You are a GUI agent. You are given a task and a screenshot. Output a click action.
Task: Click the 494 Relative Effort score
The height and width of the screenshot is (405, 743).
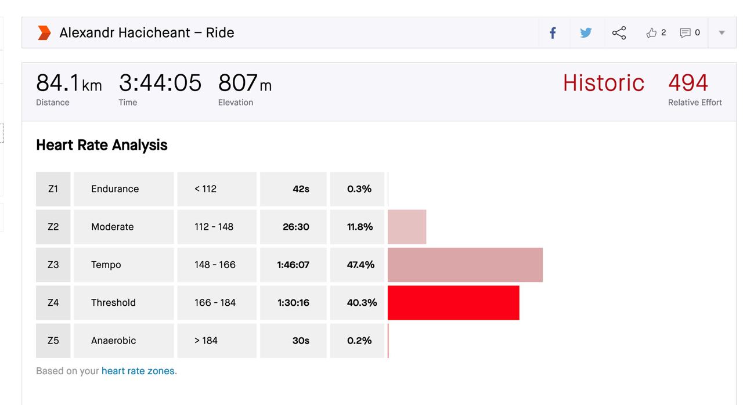(x=688, y=83)
